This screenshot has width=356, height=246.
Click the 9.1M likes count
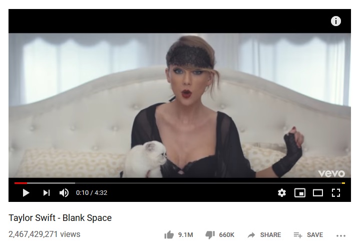click(x=185, y=235)
